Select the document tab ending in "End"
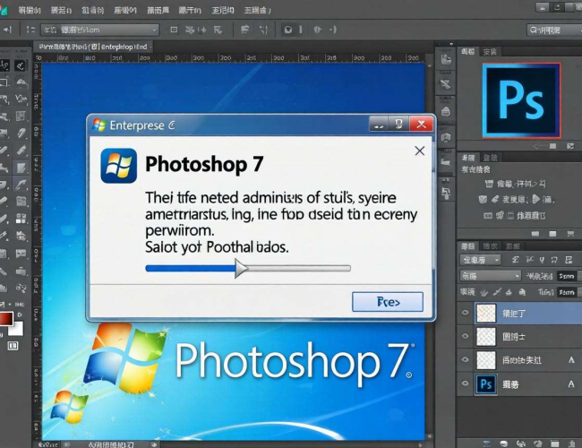Screen dimensions: 582x448 click(93, 47)
